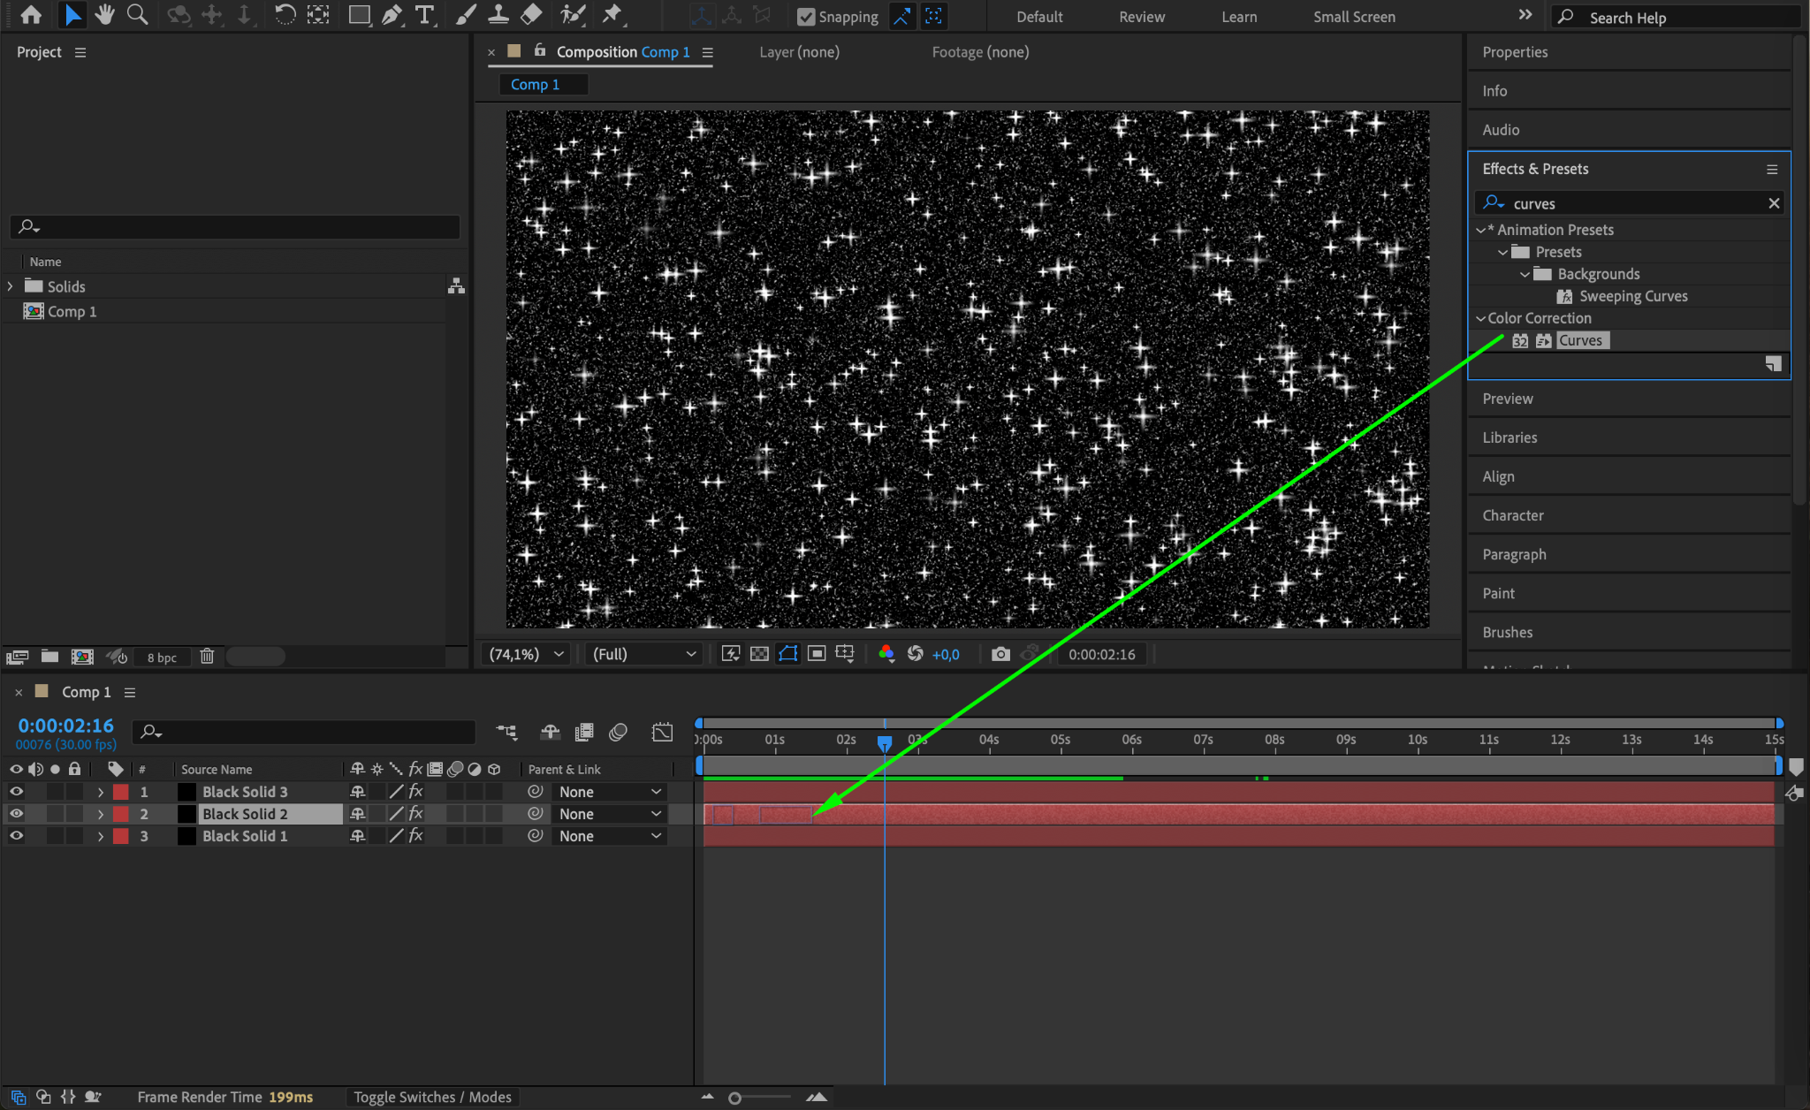Toggle the Snapping checkbox
The height and width of the screenshot is (1110, 1810).
805,17
